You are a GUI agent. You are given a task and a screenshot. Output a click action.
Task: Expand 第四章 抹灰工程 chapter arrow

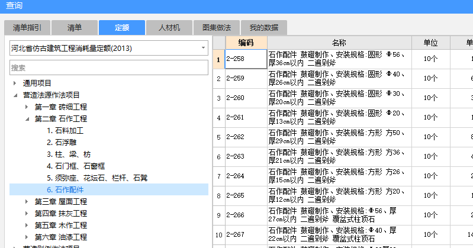point(27,213)
